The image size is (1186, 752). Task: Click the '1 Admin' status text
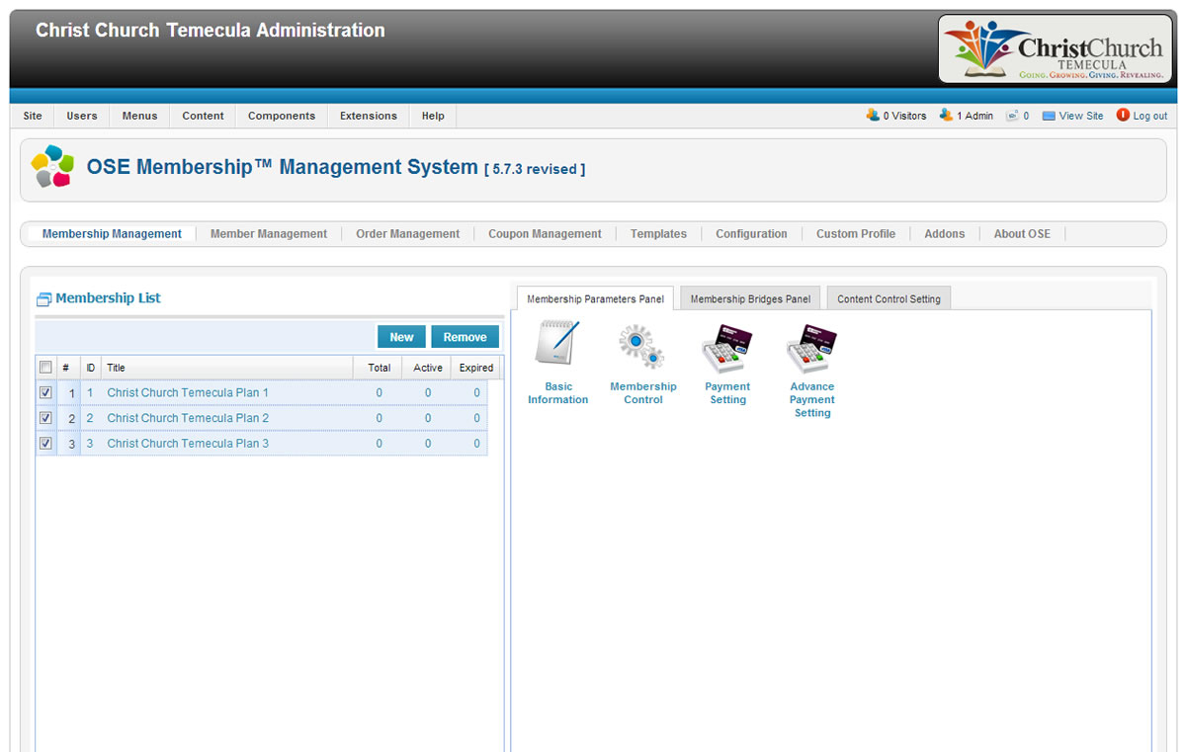[974, 116]
